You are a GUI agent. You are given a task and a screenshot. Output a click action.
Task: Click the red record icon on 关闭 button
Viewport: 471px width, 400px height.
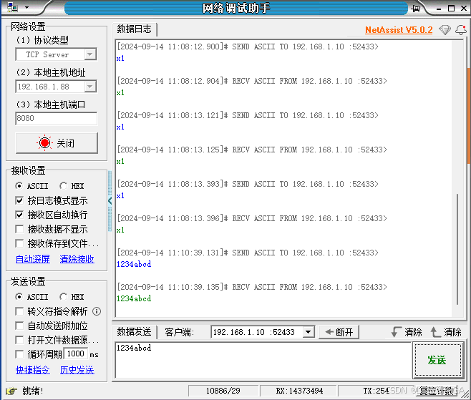(45, 142)
